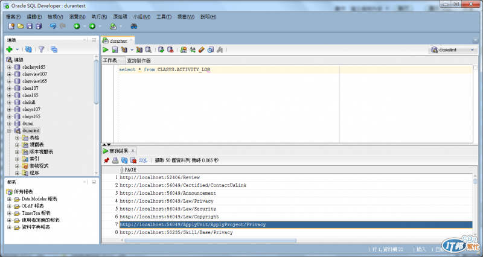This screenshot has width=483, height=257.
Task: Click the Save All icon
Action: [39, 26]
